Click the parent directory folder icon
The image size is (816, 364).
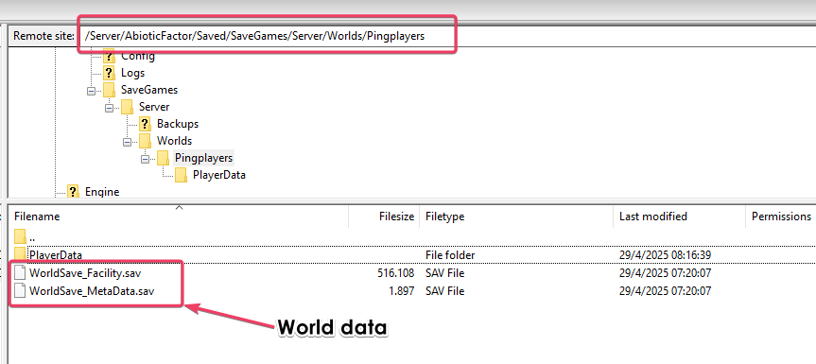point(20,236)
